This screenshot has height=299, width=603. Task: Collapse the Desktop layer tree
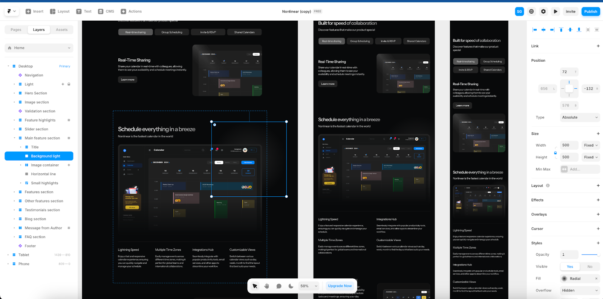tap(8, 66)
